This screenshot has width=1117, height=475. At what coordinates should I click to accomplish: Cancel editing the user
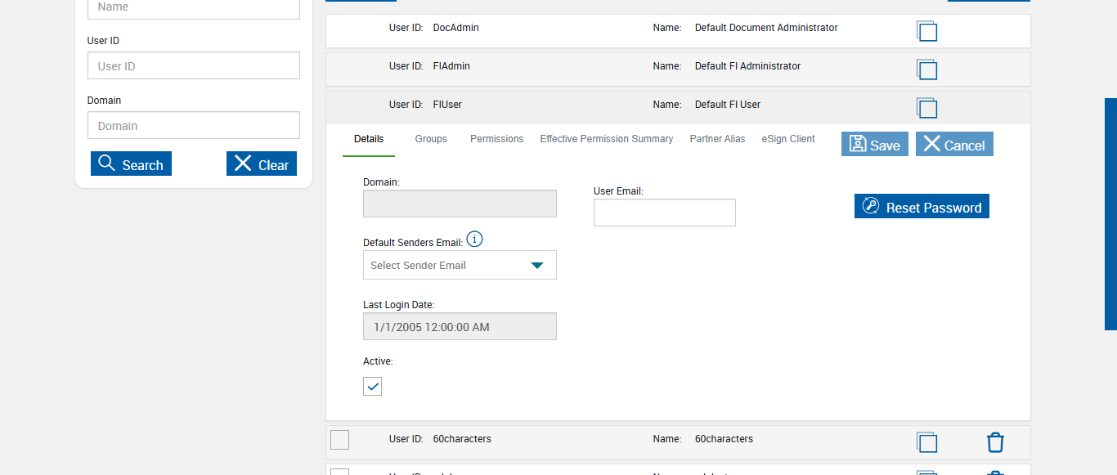click(953, 145)
